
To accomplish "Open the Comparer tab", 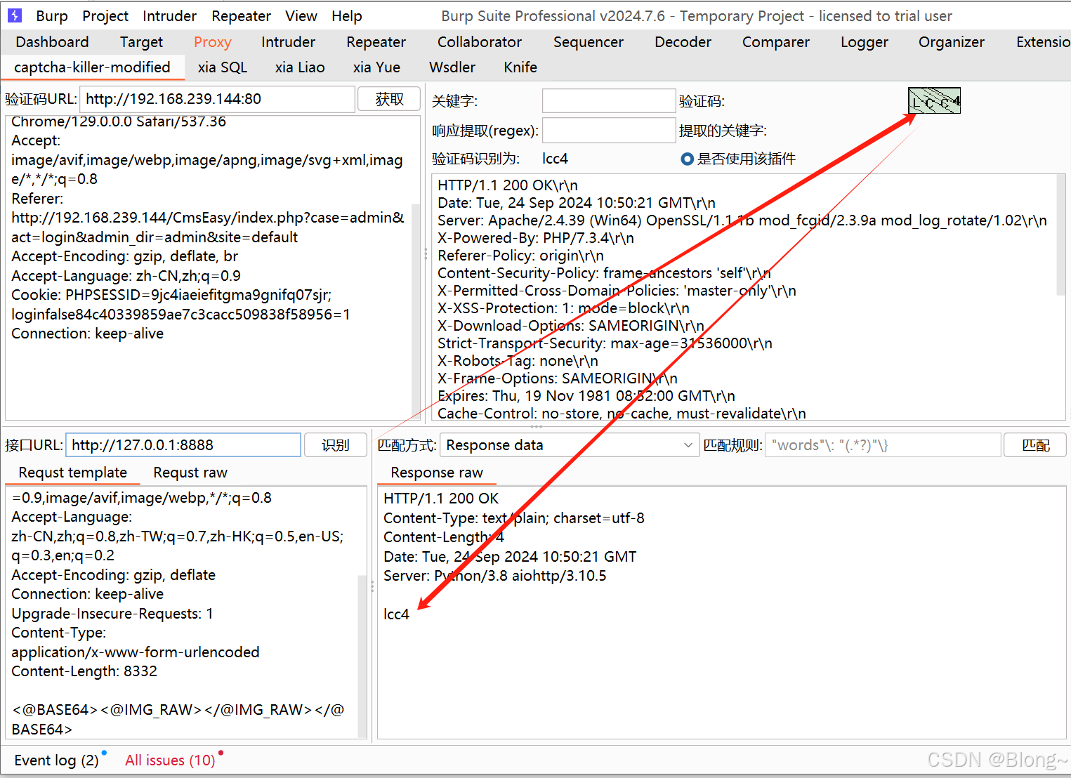I will pos(776,42).
